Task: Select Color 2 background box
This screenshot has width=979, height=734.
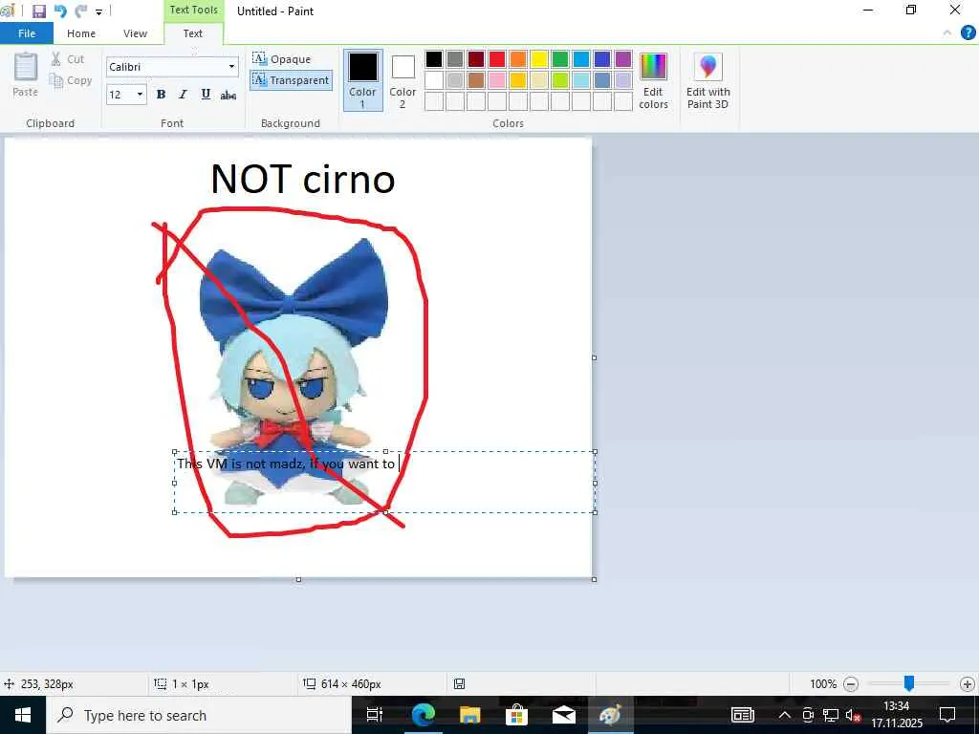Action: 402,80
